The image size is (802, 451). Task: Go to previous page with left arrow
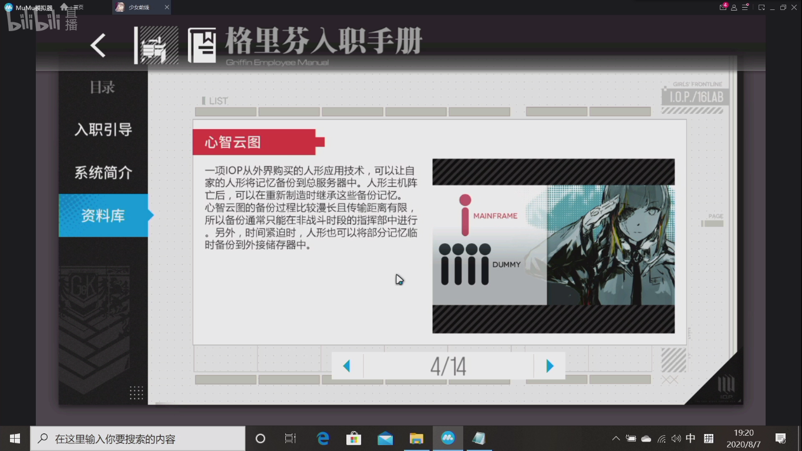coord(347,366)
